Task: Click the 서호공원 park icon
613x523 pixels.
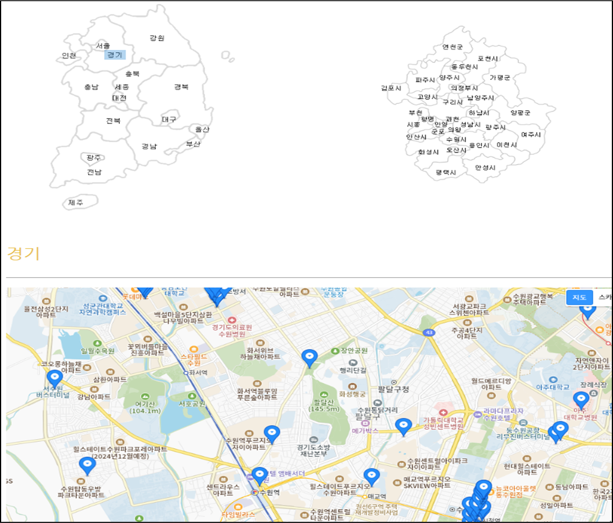Action: [192, 396]
